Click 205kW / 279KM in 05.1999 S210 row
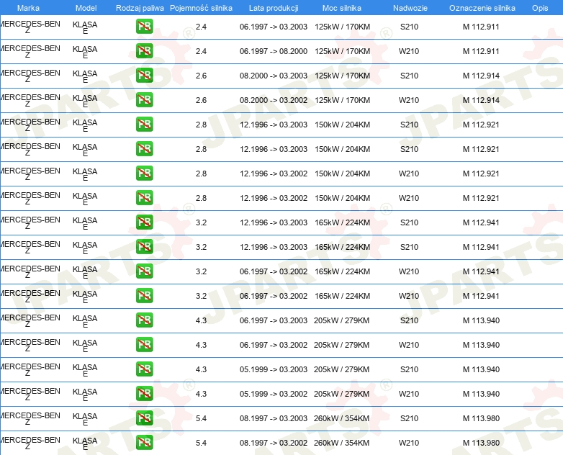This screenshot has height=455, width=563. pos(341,369)
